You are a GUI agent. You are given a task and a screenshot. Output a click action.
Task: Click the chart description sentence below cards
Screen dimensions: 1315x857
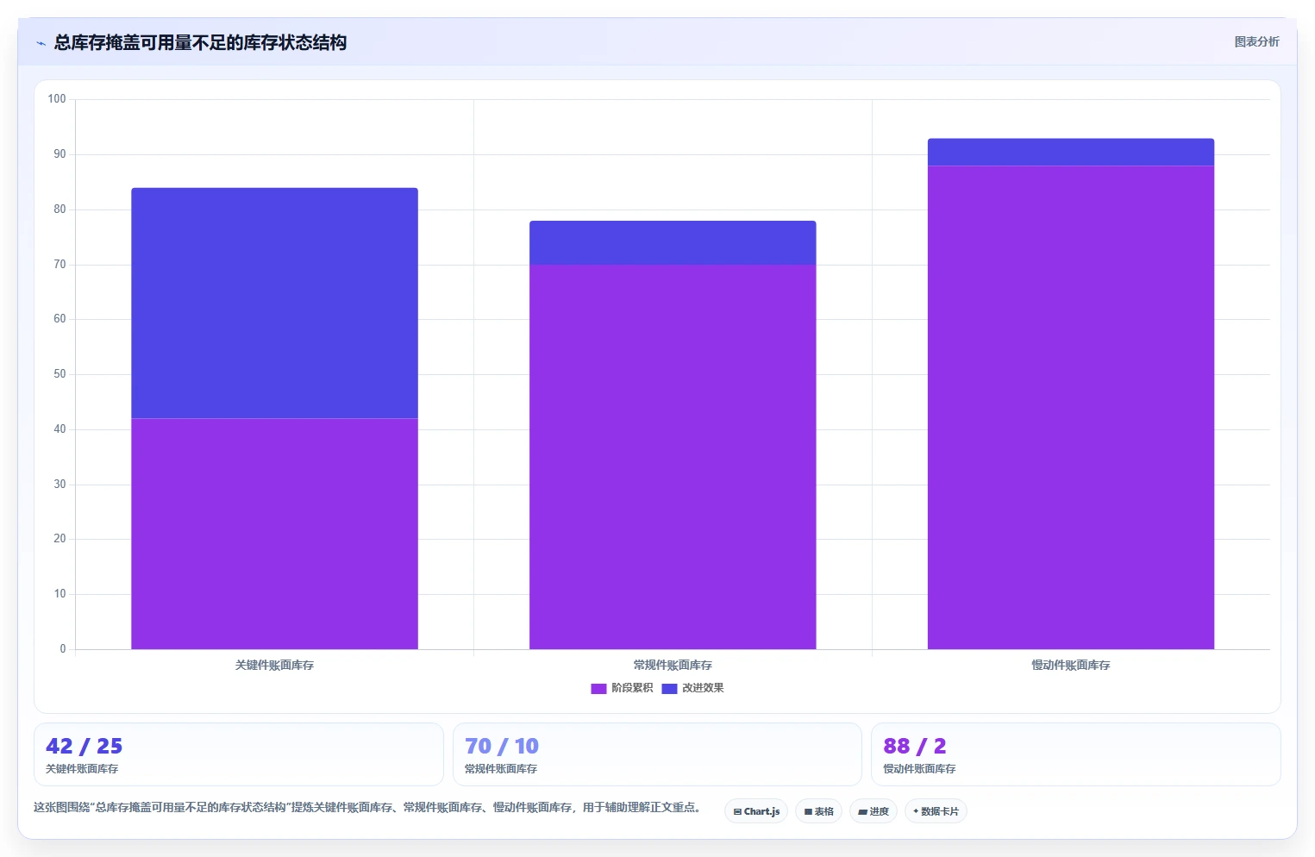point(367,808)
